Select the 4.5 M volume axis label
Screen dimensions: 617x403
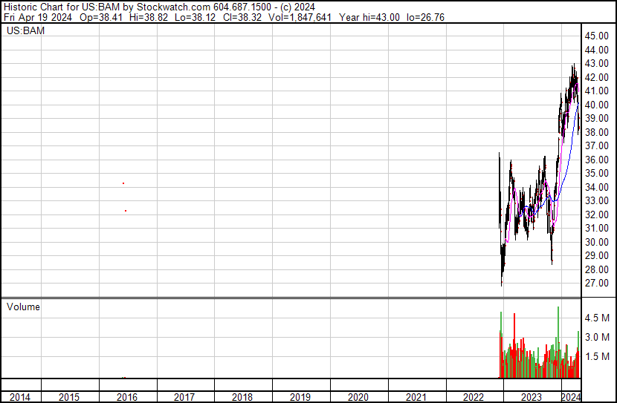click(x=598, y=318)
